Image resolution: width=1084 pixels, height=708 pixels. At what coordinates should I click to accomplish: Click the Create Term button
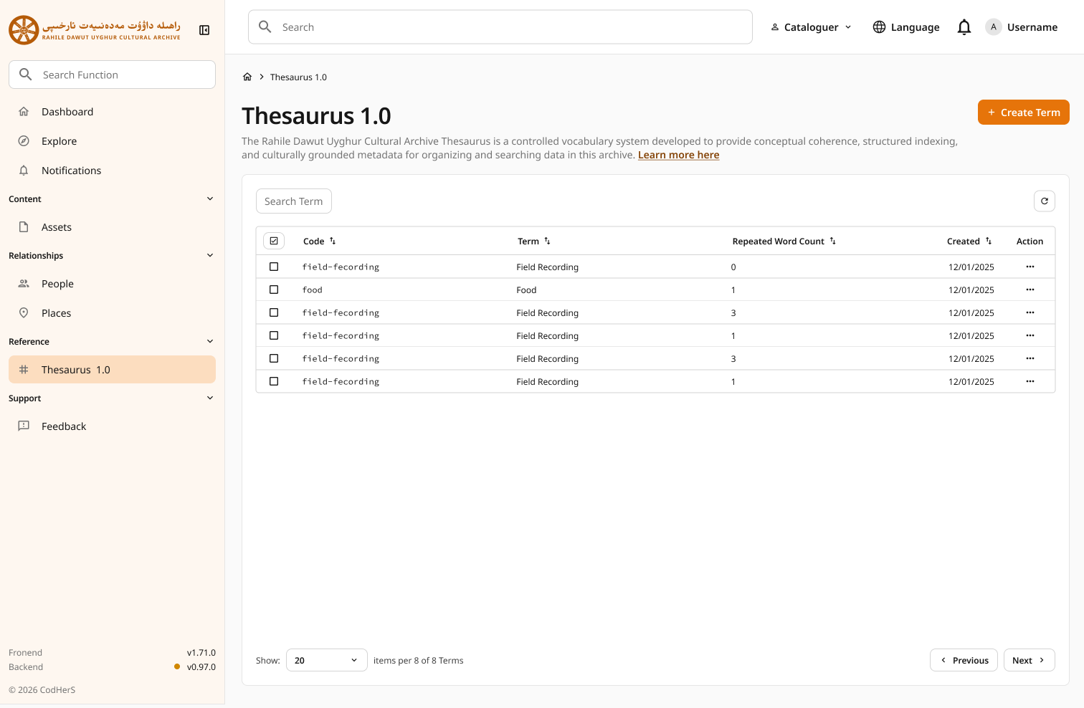point(1023,112)
